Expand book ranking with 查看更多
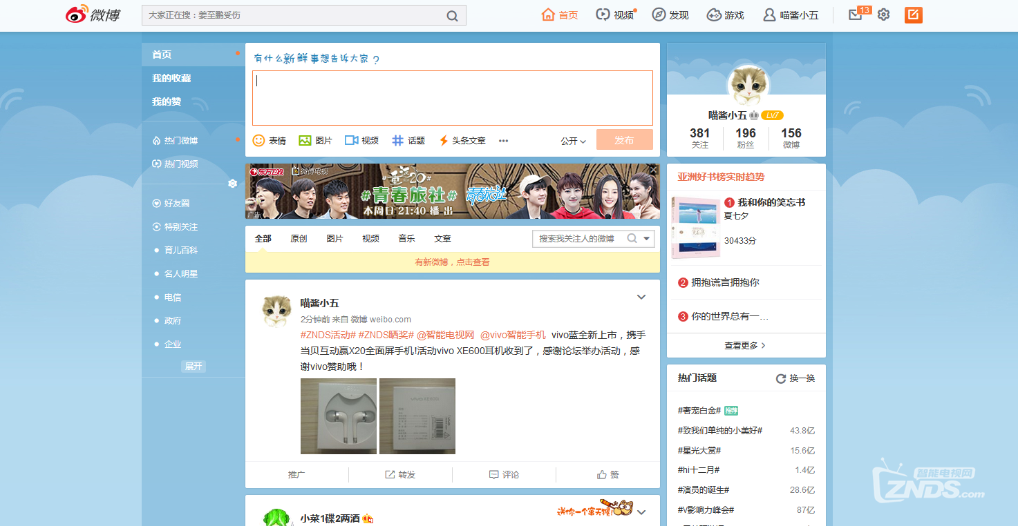Image resolution: width=1018 pixels, height=526 pixels. click(745, 345)
